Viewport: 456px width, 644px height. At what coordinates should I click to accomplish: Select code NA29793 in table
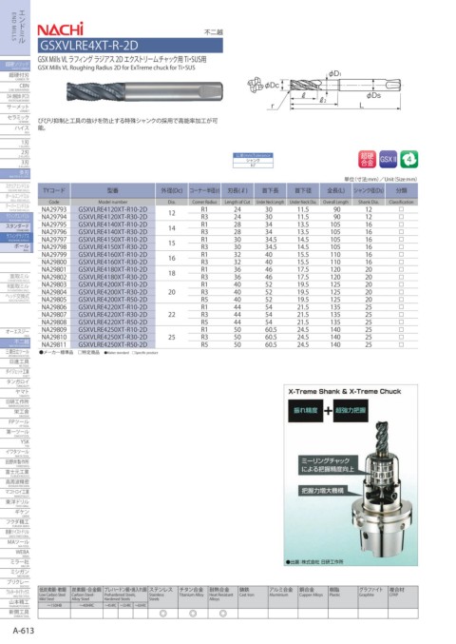click(x=54, y=209)
